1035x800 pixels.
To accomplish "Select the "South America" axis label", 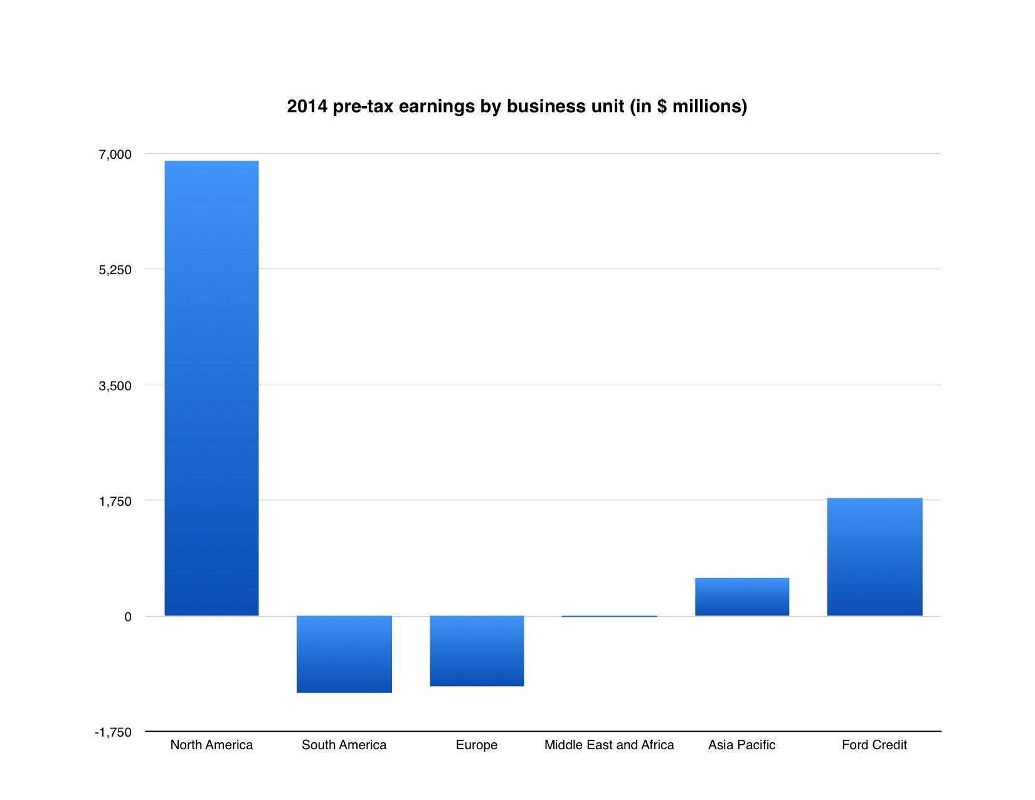I will [344, 745].
